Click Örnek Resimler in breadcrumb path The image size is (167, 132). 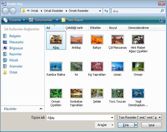pos(79,11)
